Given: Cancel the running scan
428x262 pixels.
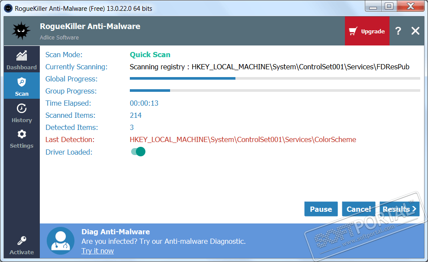Looking at the screenshot, I should 359,209.
